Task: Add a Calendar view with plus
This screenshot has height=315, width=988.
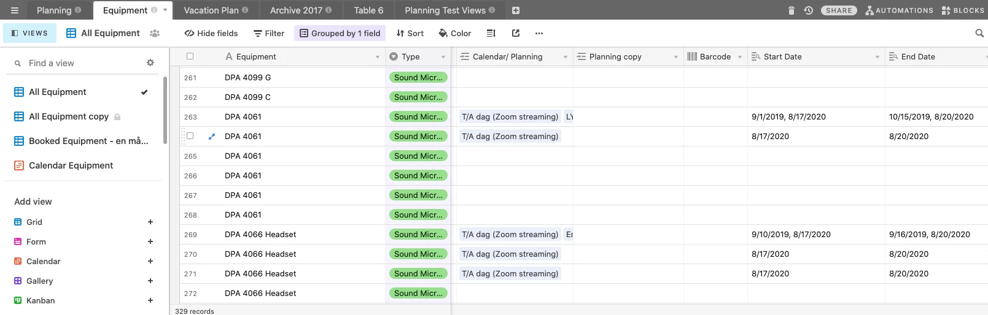Action: click(150, 261)
